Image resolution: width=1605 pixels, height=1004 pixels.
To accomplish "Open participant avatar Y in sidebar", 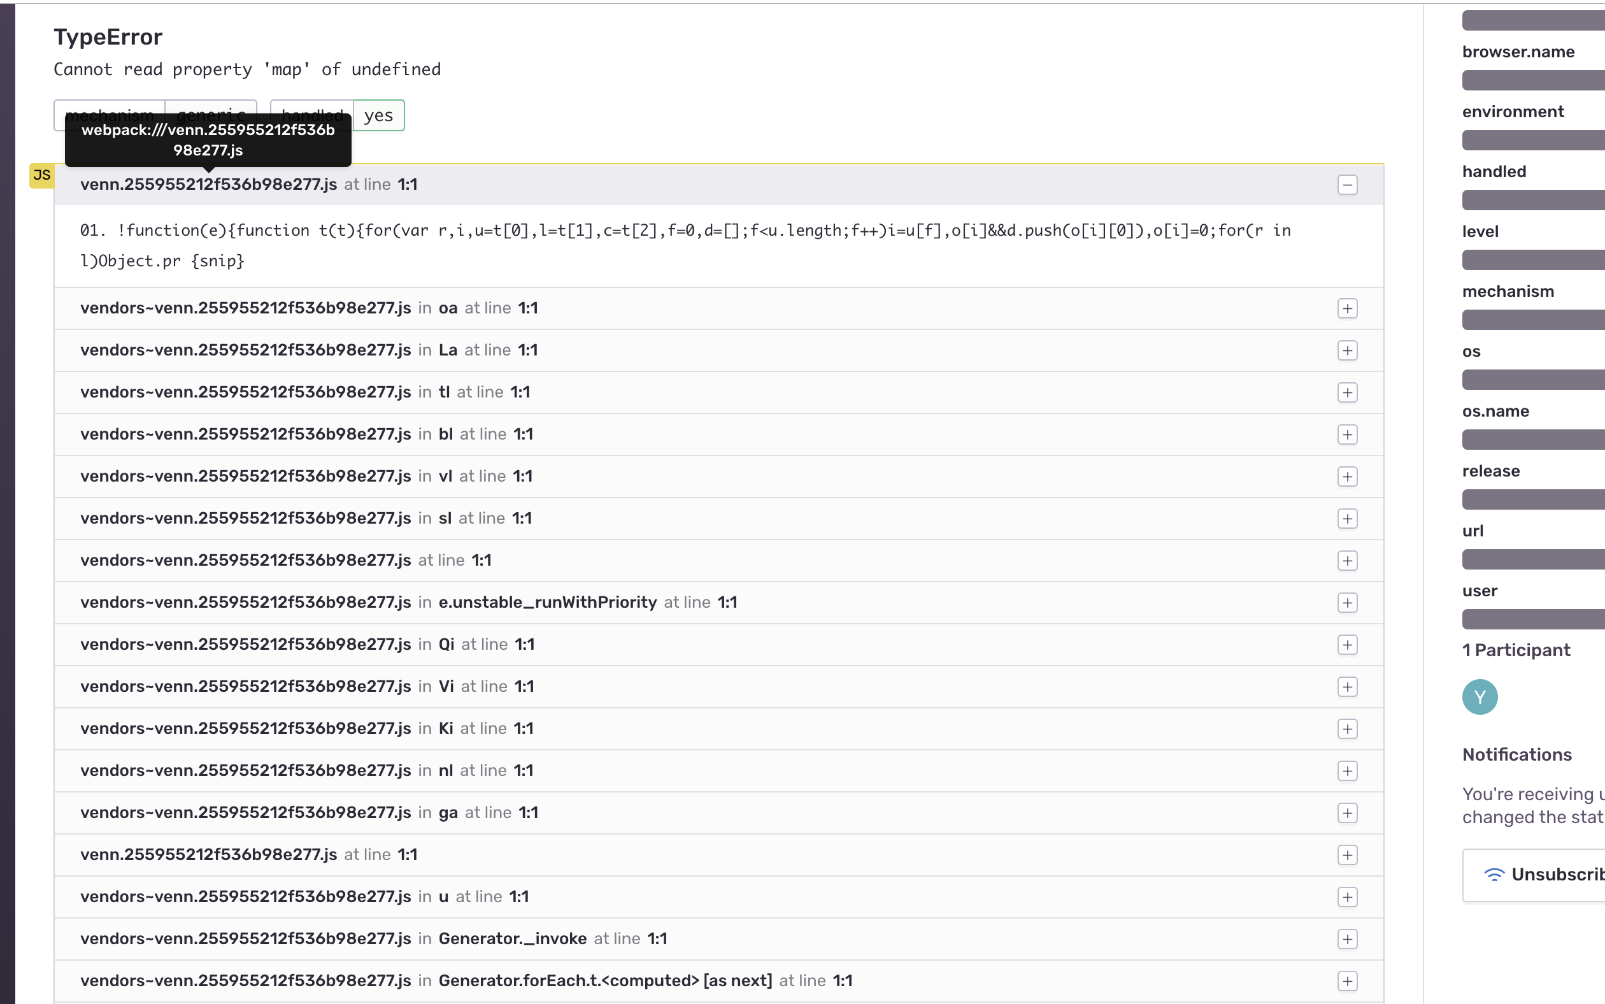I will pos(1480,696).
